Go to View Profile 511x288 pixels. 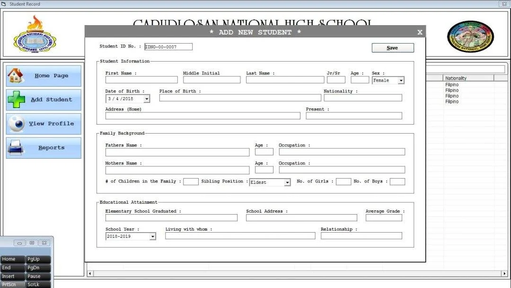(44, 124)
